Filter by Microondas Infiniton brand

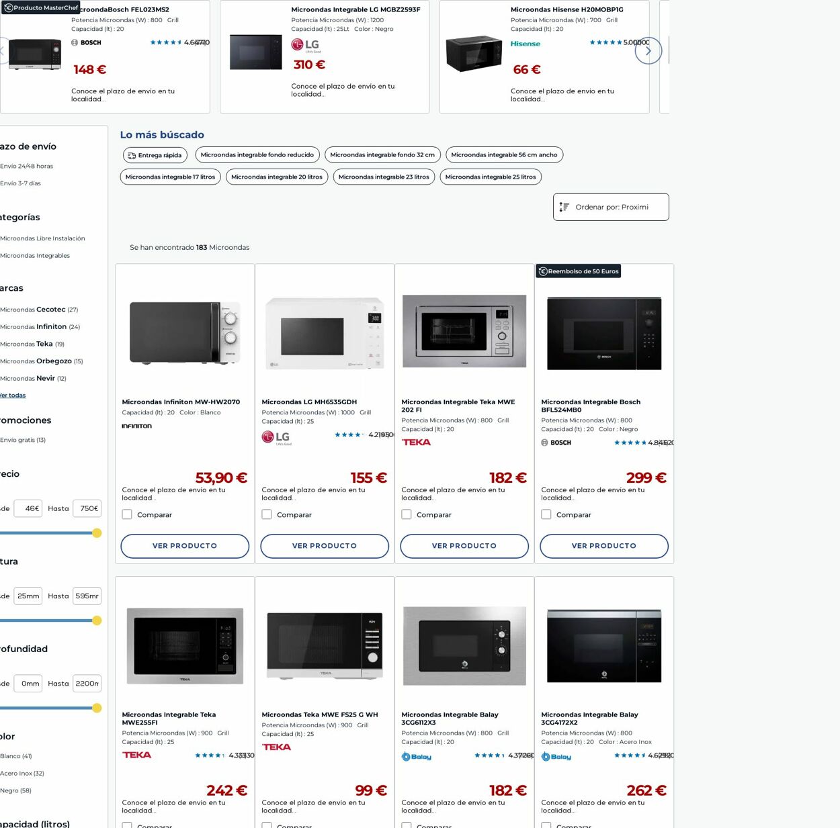tap(40, 327)
